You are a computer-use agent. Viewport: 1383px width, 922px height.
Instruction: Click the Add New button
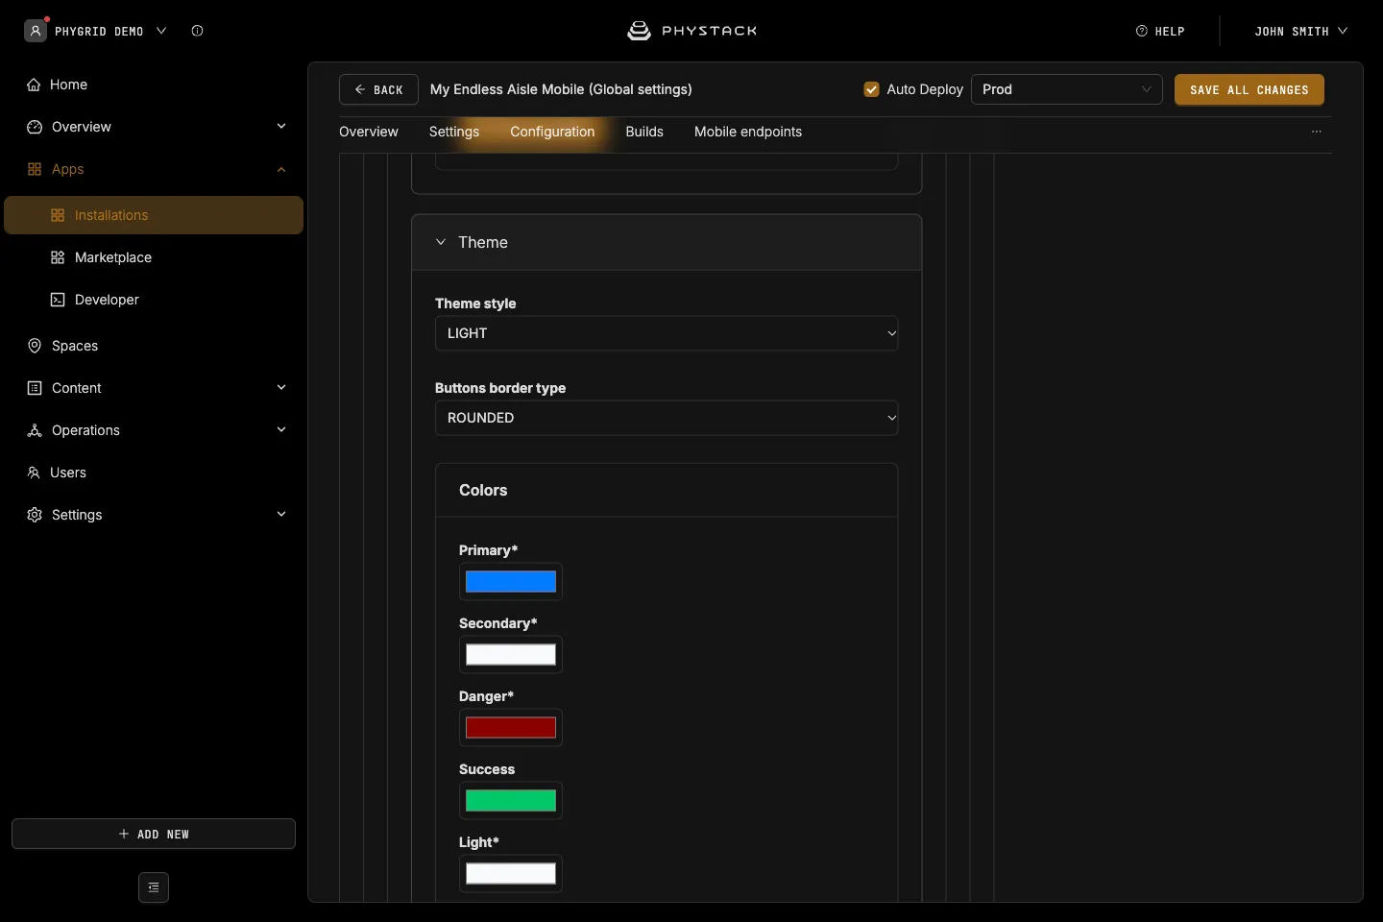pos(154,834)
